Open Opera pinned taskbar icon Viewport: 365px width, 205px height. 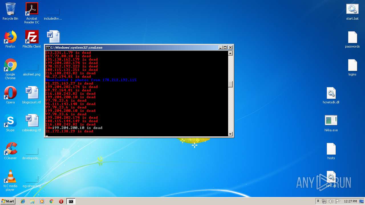click(x=61, y=201)
